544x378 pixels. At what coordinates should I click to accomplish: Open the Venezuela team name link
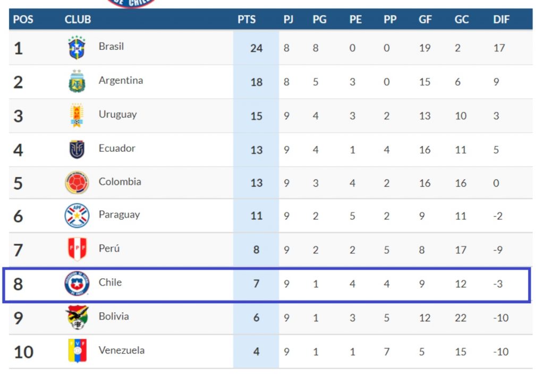(121, 350)
